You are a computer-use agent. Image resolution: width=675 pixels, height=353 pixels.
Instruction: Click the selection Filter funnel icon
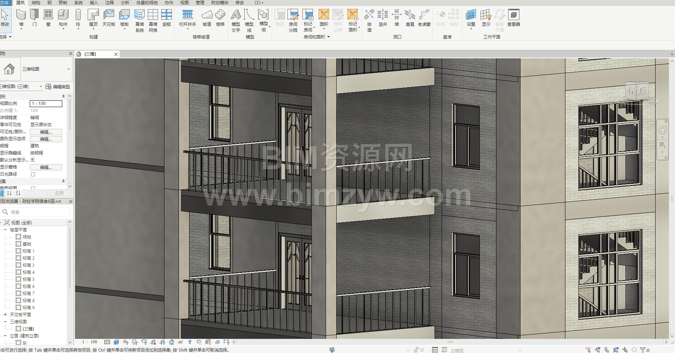click(x=643, y=350)
